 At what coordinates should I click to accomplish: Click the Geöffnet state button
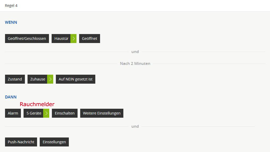click(x=89, y=39)
